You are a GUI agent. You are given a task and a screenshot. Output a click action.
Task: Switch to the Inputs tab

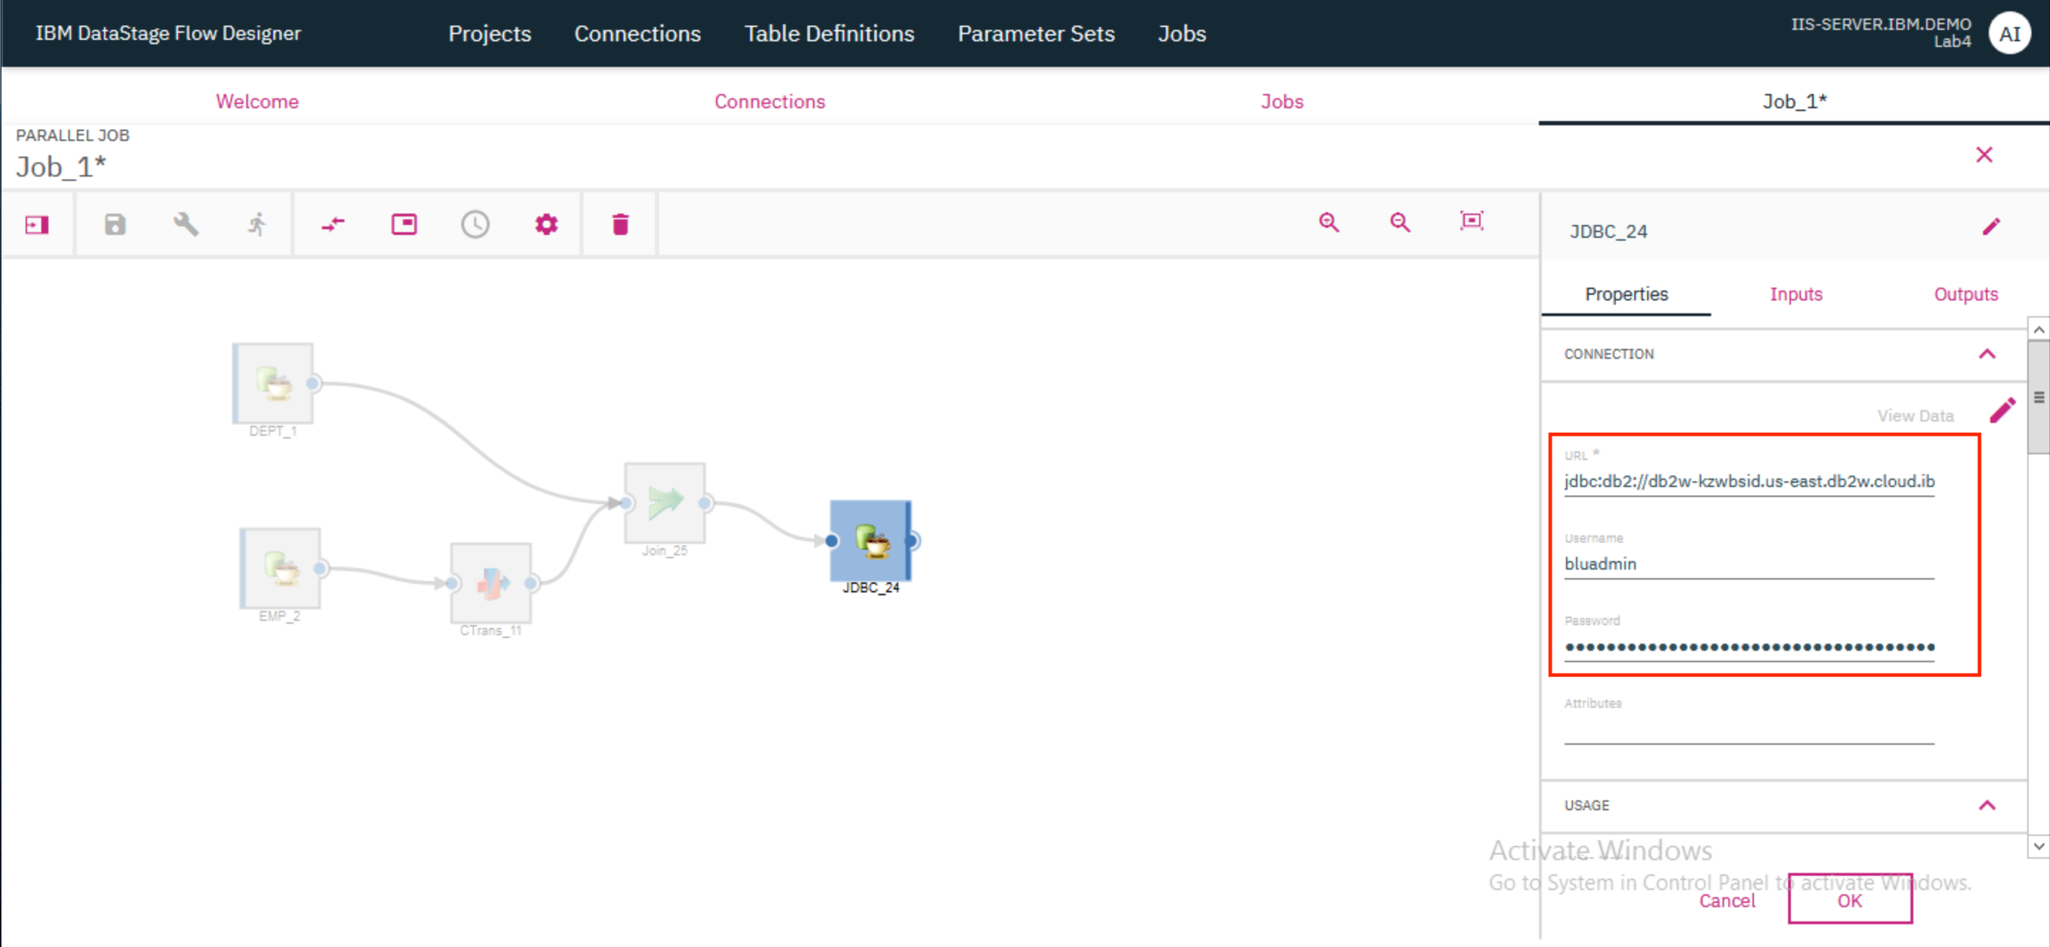tap(1794, 293)
